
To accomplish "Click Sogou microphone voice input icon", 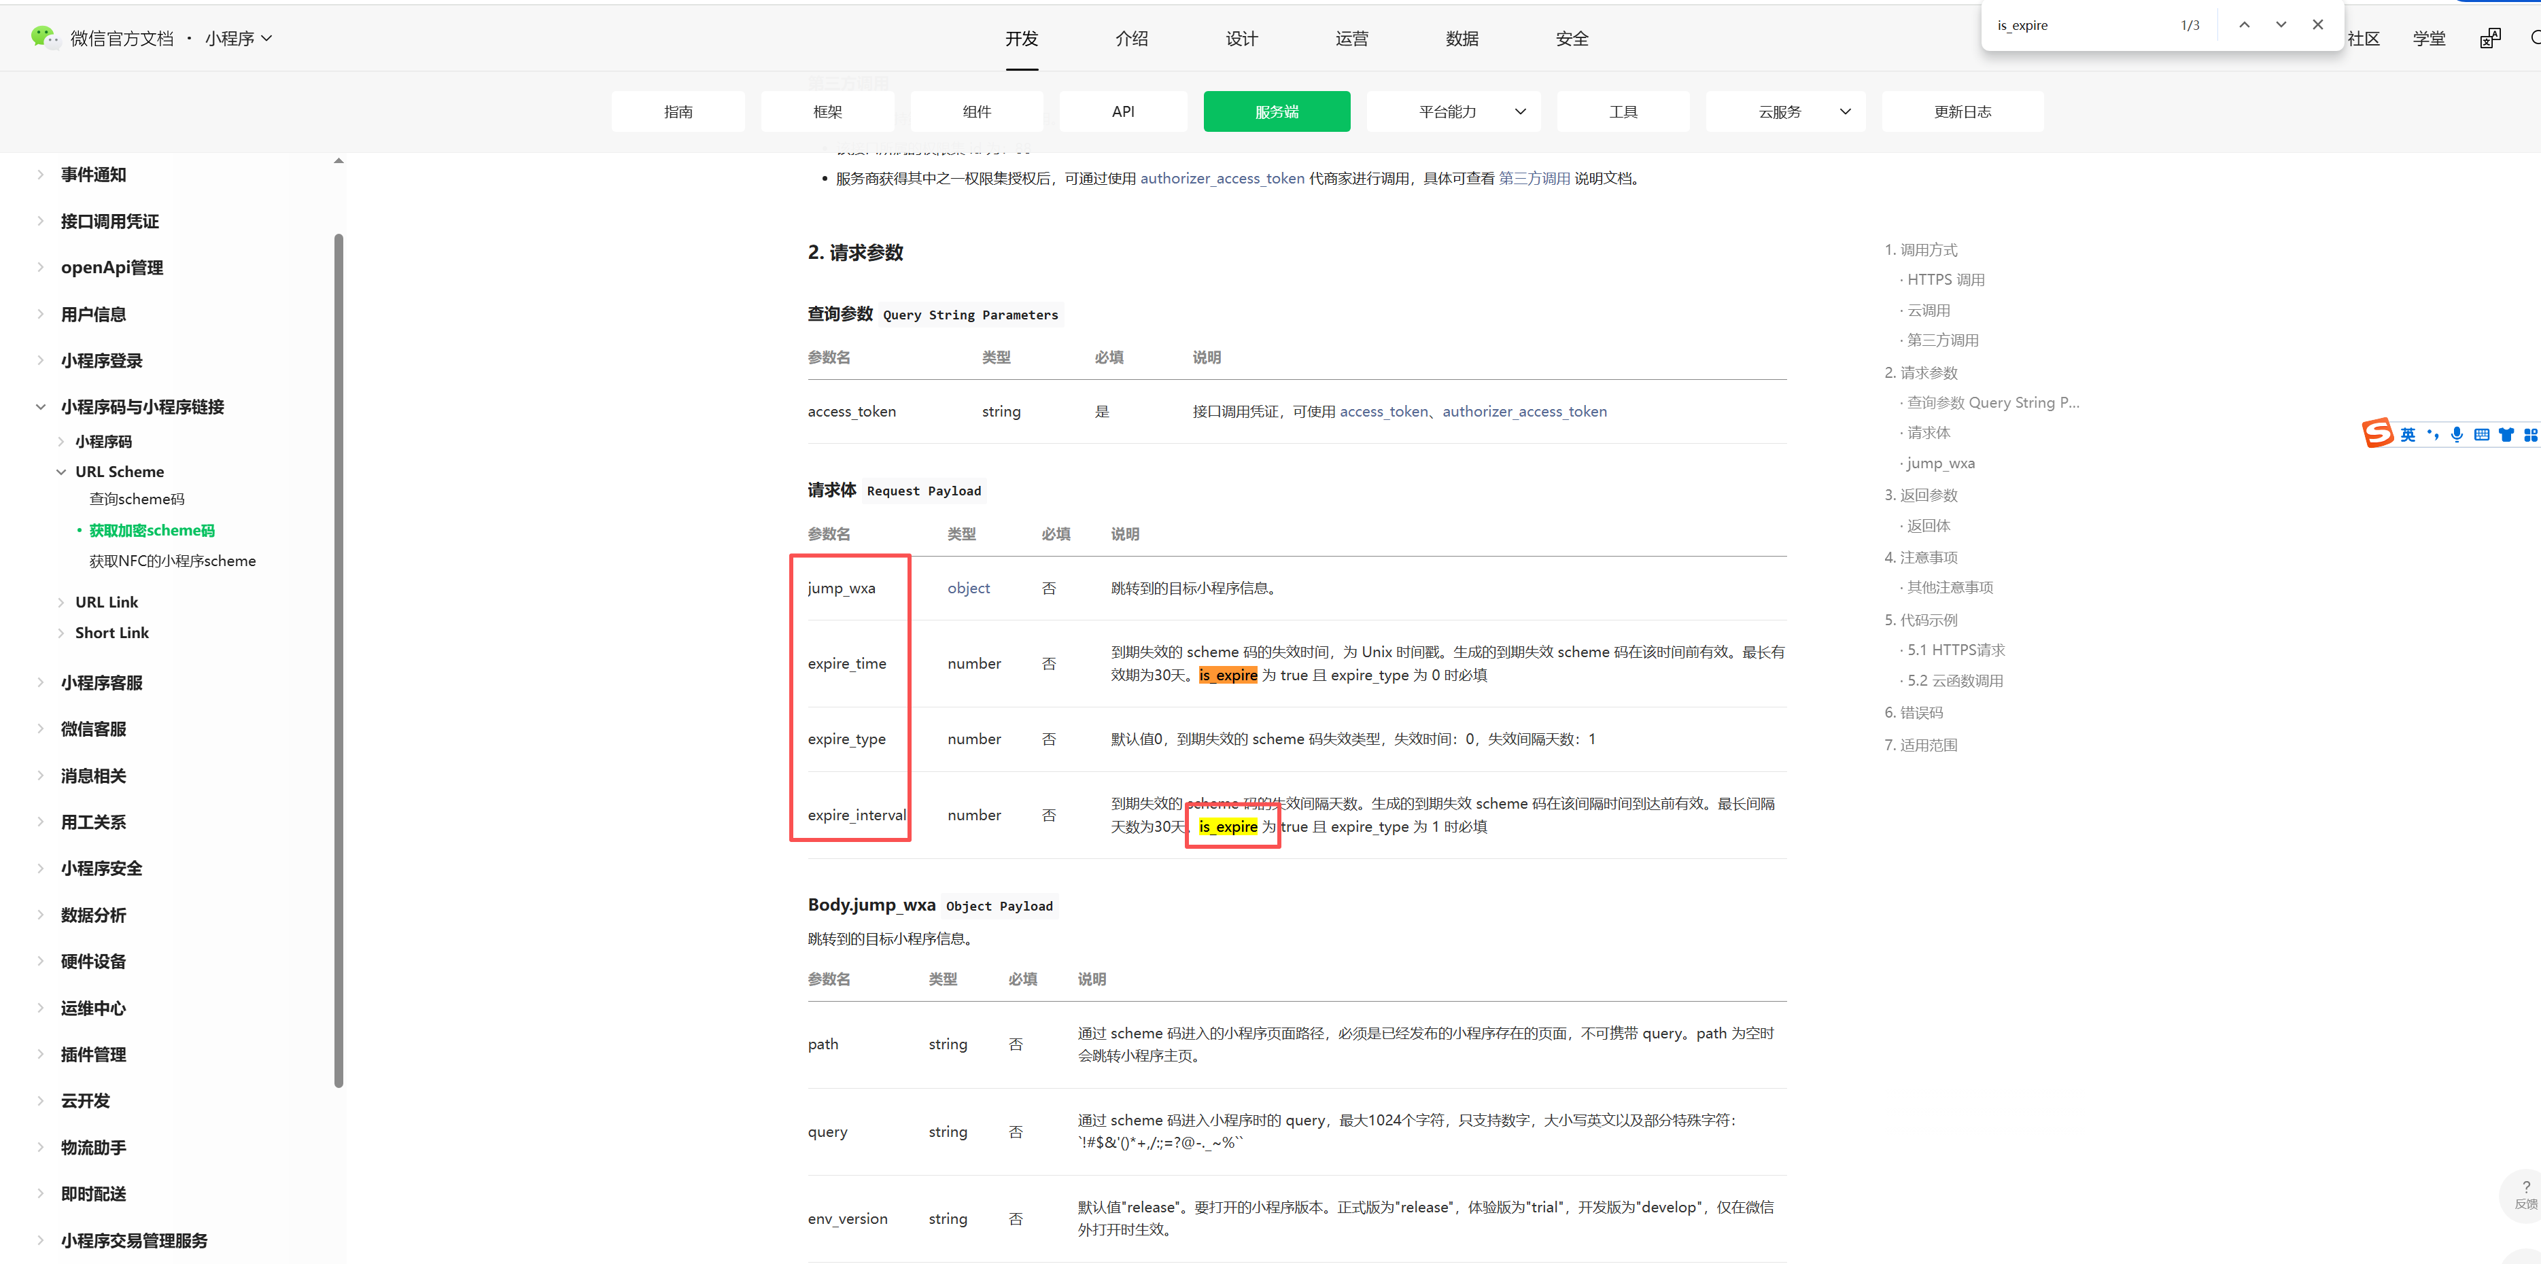I will (2456, 435).
